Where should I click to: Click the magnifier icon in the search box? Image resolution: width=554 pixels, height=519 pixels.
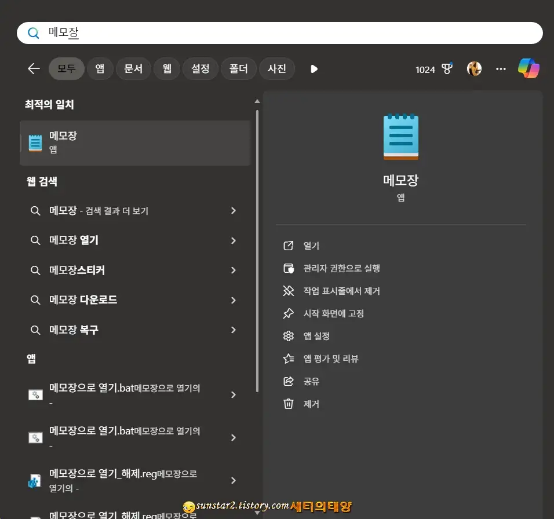point(32,33)
